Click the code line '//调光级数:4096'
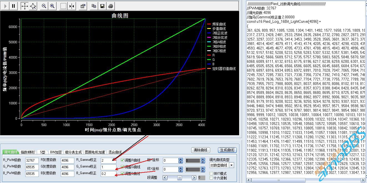 pos(259,12)
